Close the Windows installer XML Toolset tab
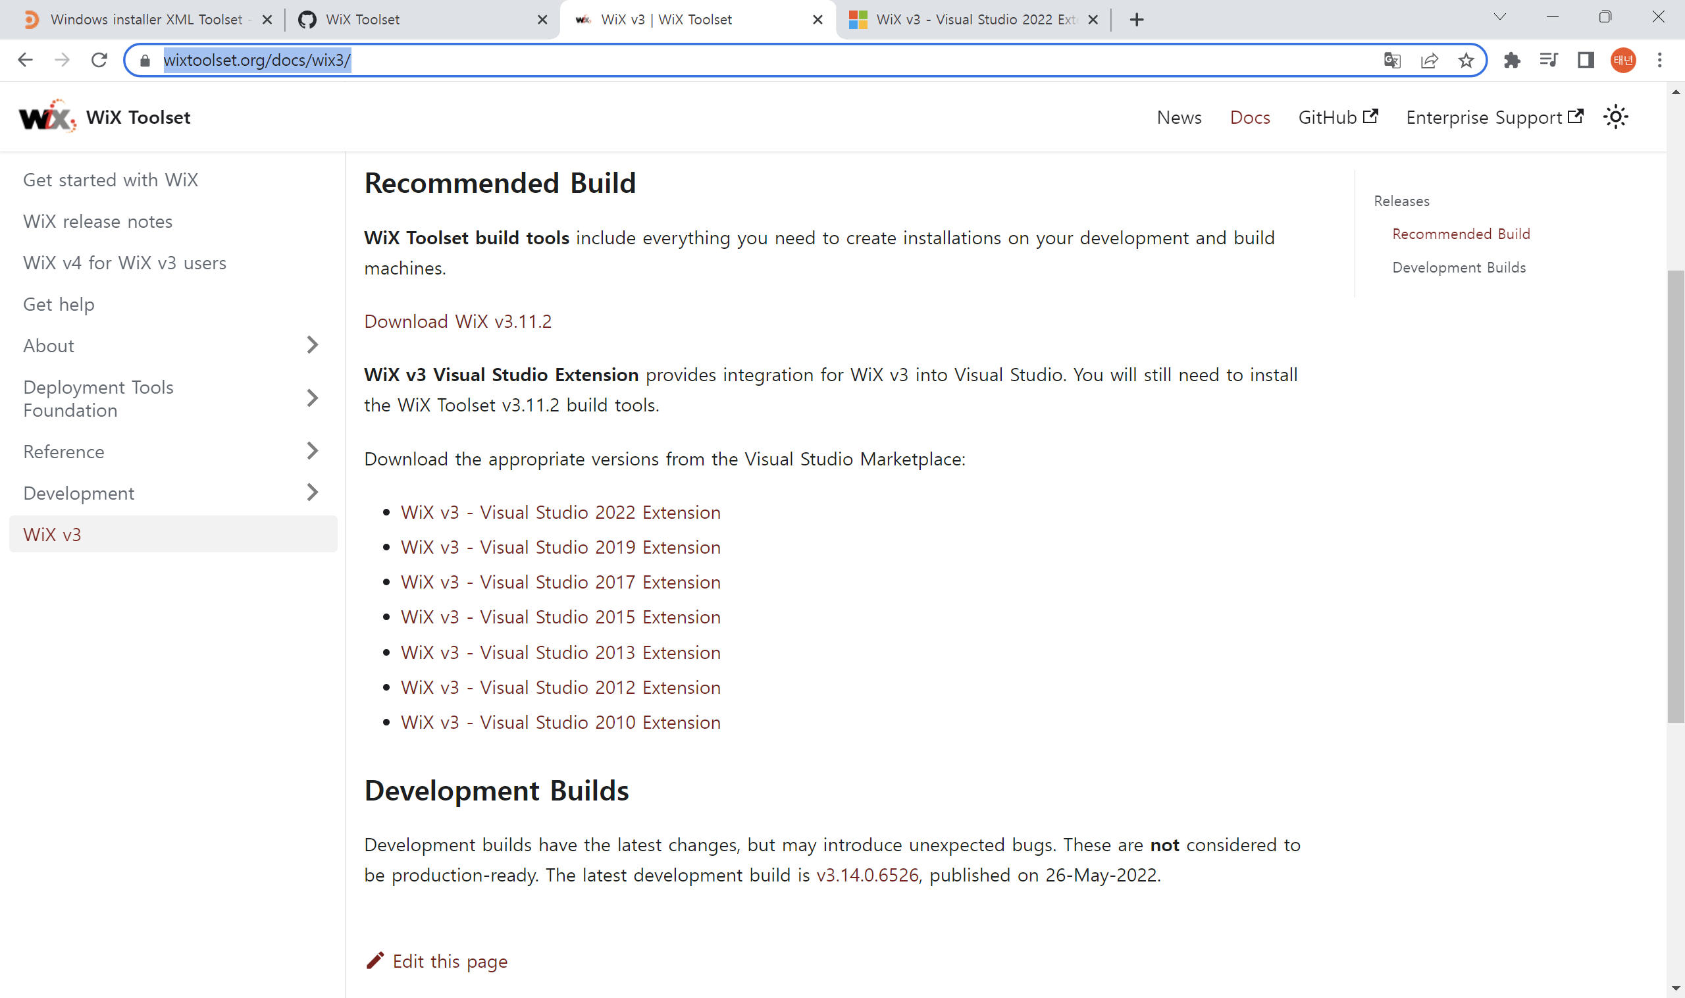Viewport: 1685px width, 998px height. (267, 20)
